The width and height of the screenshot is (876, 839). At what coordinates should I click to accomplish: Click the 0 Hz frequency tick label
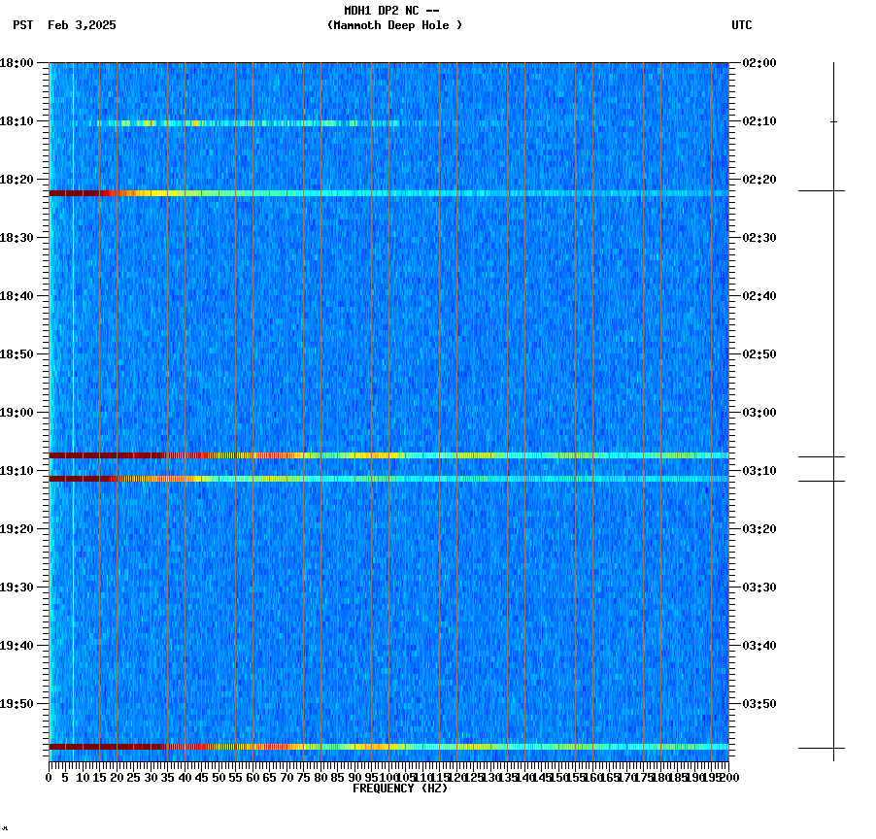47,777
